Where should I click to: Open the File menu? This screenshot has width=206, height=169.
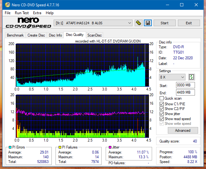8,13
